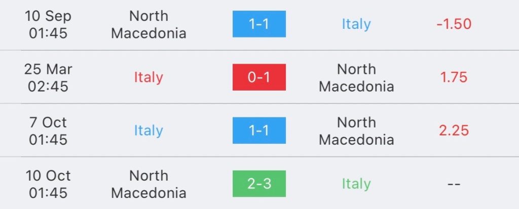Open the blue 1-1 score on 7 Oct
The width and height of the screenshot is (519, 209).
[x=259, y=130]
